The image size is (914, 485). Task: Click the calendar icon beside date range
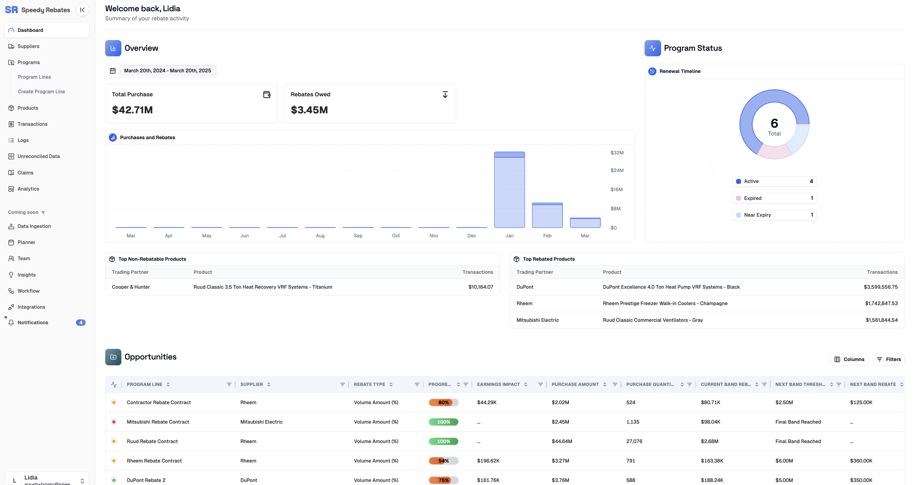(x=113, y=71)
